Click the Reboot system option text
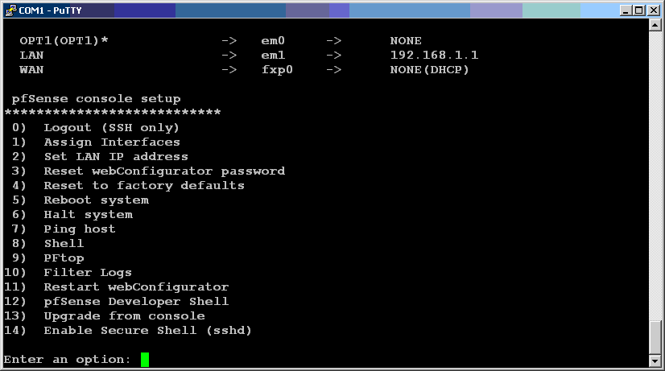 (x=97, y=200)
